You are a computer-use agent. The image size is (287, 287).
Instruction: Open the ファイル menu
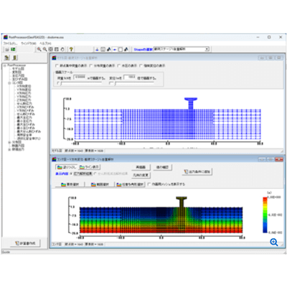[x=10, y=43]
